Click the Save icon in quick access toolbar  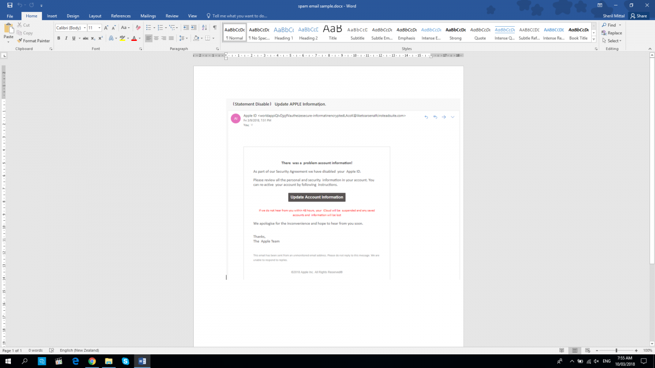click(x=10, y=5)
